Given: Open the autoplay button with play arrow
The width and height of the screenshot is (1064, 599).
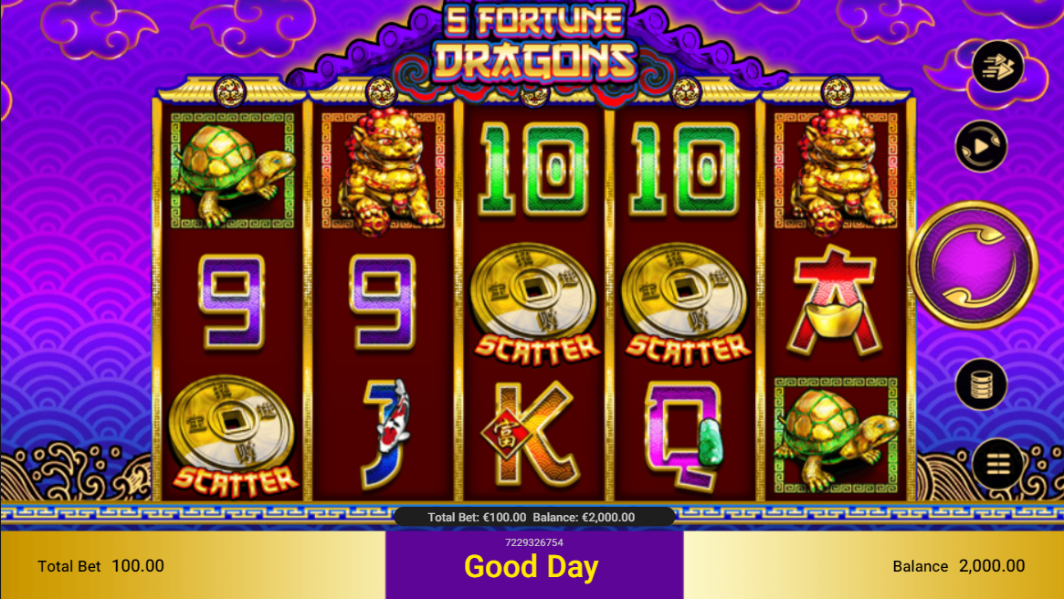Looking at the screenshot, I should click(981, 146).
